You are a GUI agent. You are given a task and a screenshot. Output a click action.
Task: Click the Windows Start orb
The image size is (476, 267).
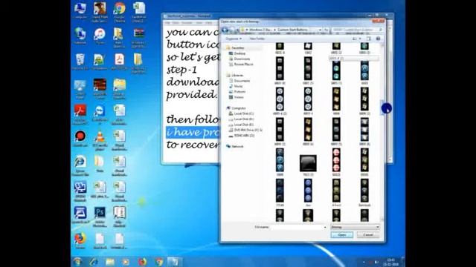[x=77, y=262]
